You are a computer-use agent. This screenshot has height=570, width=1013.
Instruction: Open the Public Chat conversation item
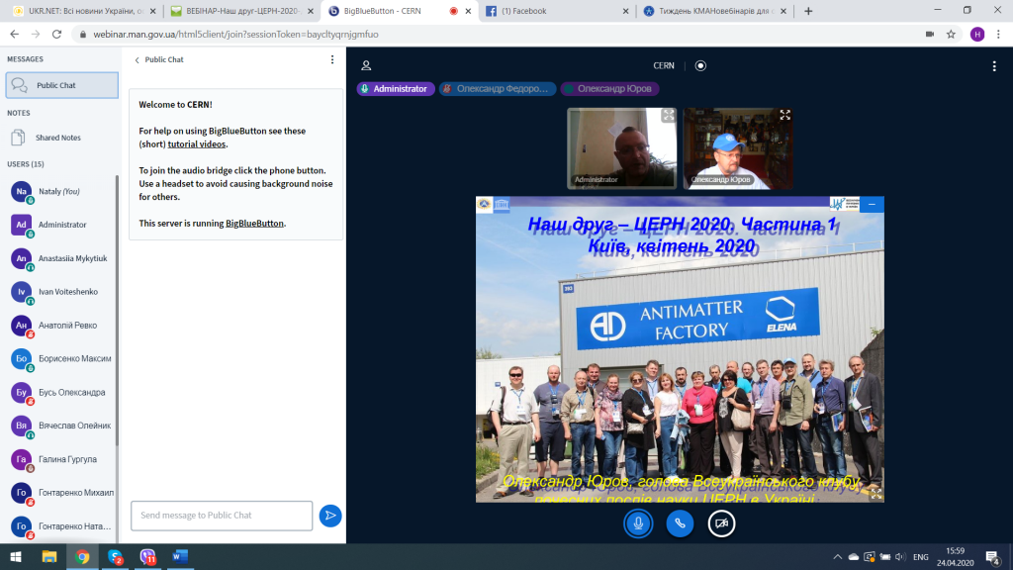click(x=62, y=85)
